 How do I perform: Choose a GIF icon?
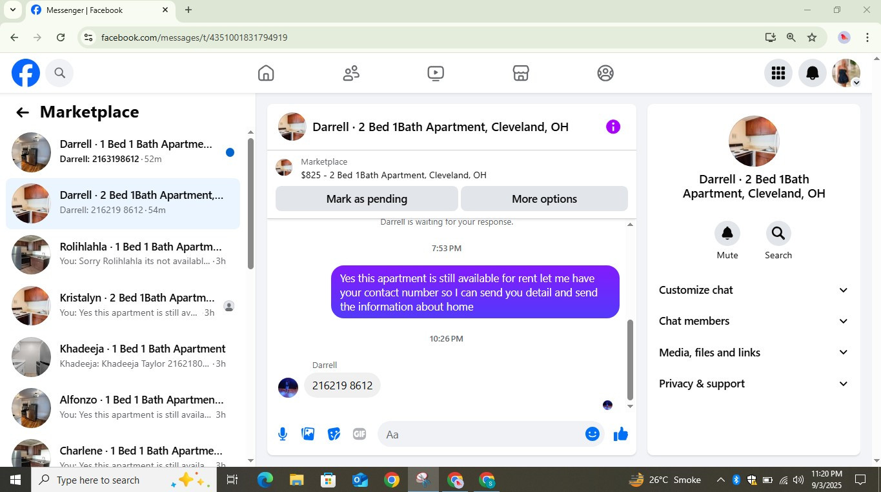point(359,435)
